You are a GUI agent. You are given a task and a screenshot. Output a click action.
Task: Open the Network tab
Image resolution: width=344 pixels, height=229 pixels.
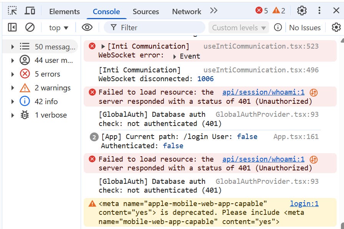click(187, 11)
